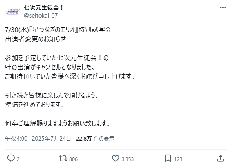Click the repost arrows icon
Viewport: 231px width, 166px height.
click(63, 159)
